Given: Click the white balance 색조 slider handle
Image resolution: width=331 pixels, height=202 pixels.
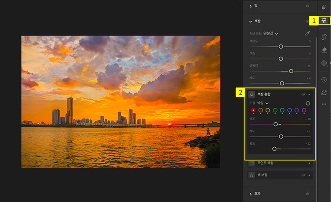Looking at the screenshot, I should click(x=281, y=59).
